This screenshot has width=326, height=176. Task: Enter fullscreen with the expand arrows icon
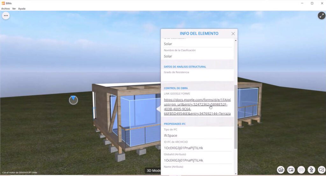click(321, 16)
